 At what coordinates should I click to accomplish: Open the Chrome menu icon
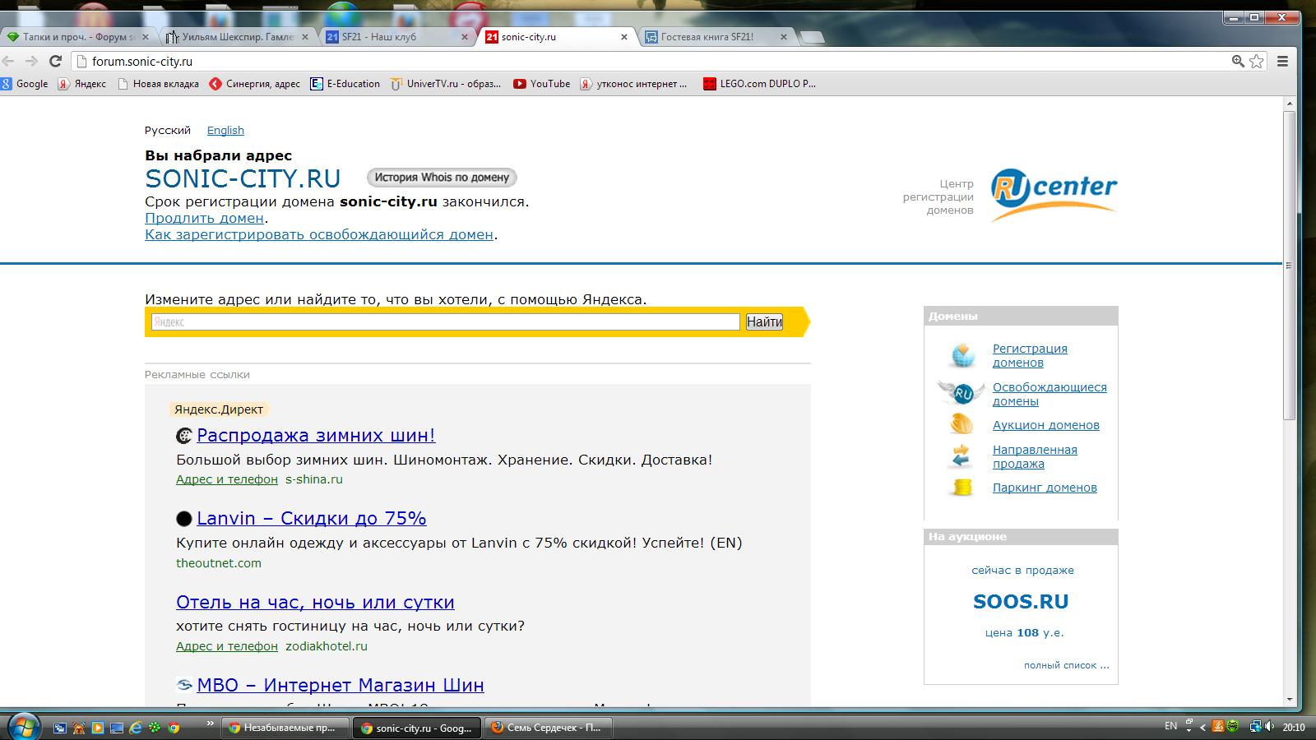(1282, 61)
